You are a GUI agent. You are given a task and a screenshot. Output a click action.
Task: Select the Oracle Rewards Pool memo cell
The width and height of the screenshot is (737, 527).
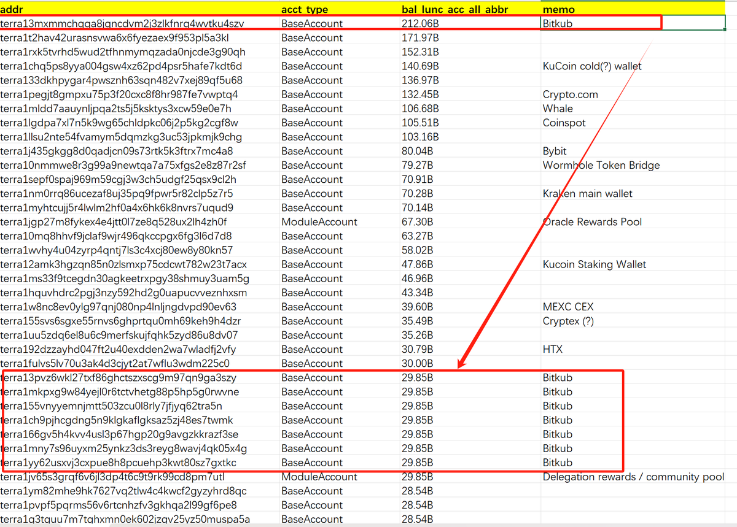pos(633,221)
